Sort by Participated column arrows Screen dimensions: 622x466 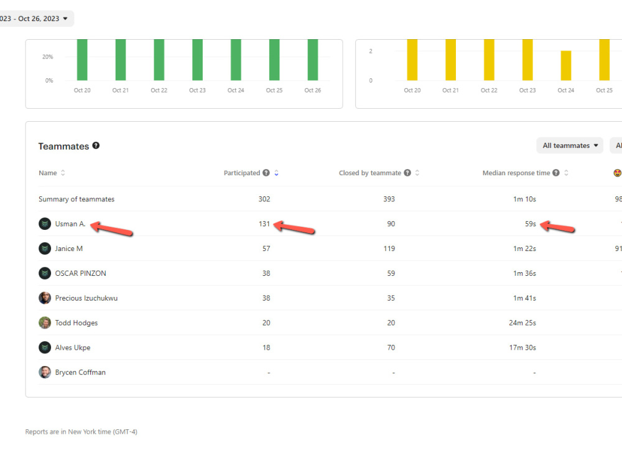(x=277, y=173)
